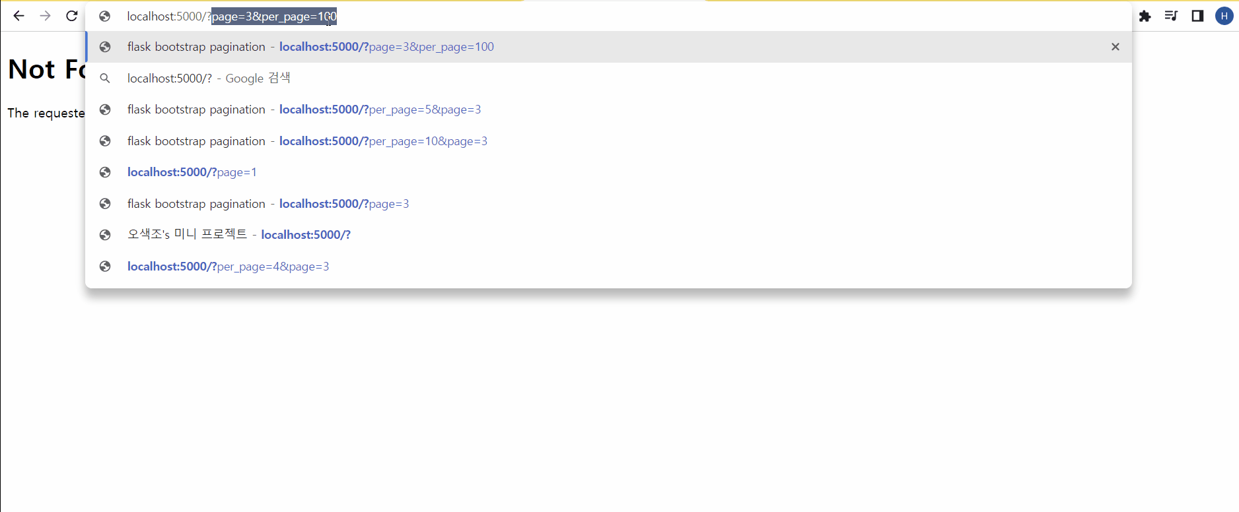
Task: Click the globe icon beside the localhost:5000/?page=3 suggestion
Action: [x=104, y=204]
